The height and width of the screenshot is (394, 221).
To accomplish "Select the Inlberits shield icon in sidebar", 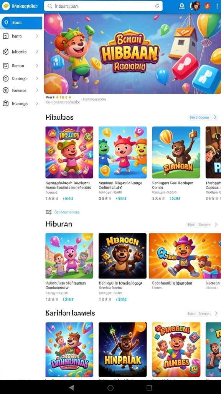I will point(5,52).
